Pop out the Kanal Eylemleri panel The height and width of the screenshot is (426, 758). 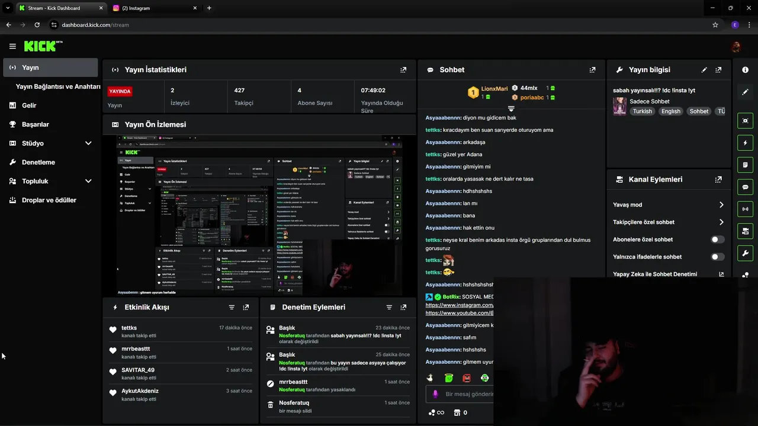click(x=718, y=179)
